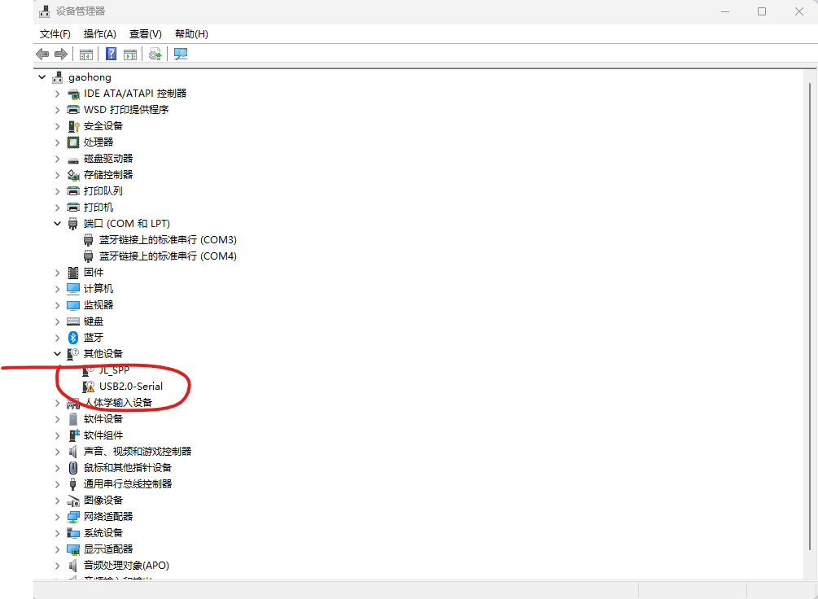
Task: Open the 查看(V) menu
Action: point(144,33)
